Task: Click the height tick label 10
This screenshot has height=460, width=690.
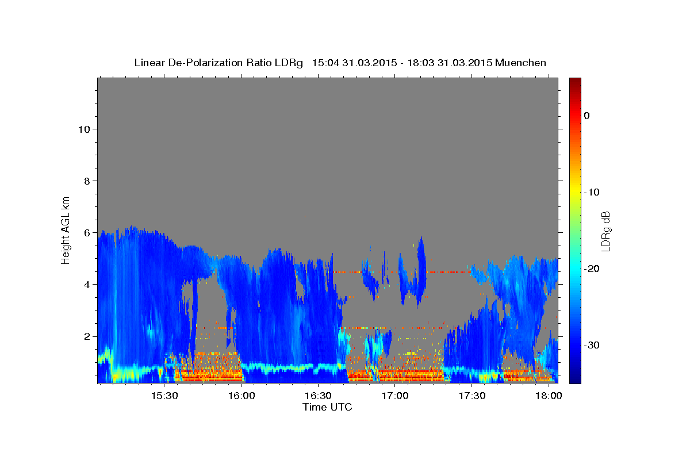Action: 83,129
